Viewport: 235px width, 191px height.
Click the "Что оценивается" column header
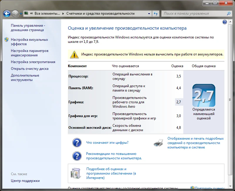125,66
